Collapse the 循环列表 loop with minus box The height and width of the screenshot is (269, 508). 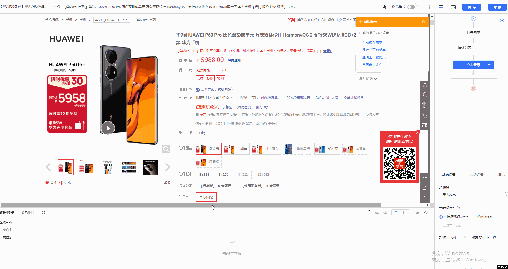[454, 48]
